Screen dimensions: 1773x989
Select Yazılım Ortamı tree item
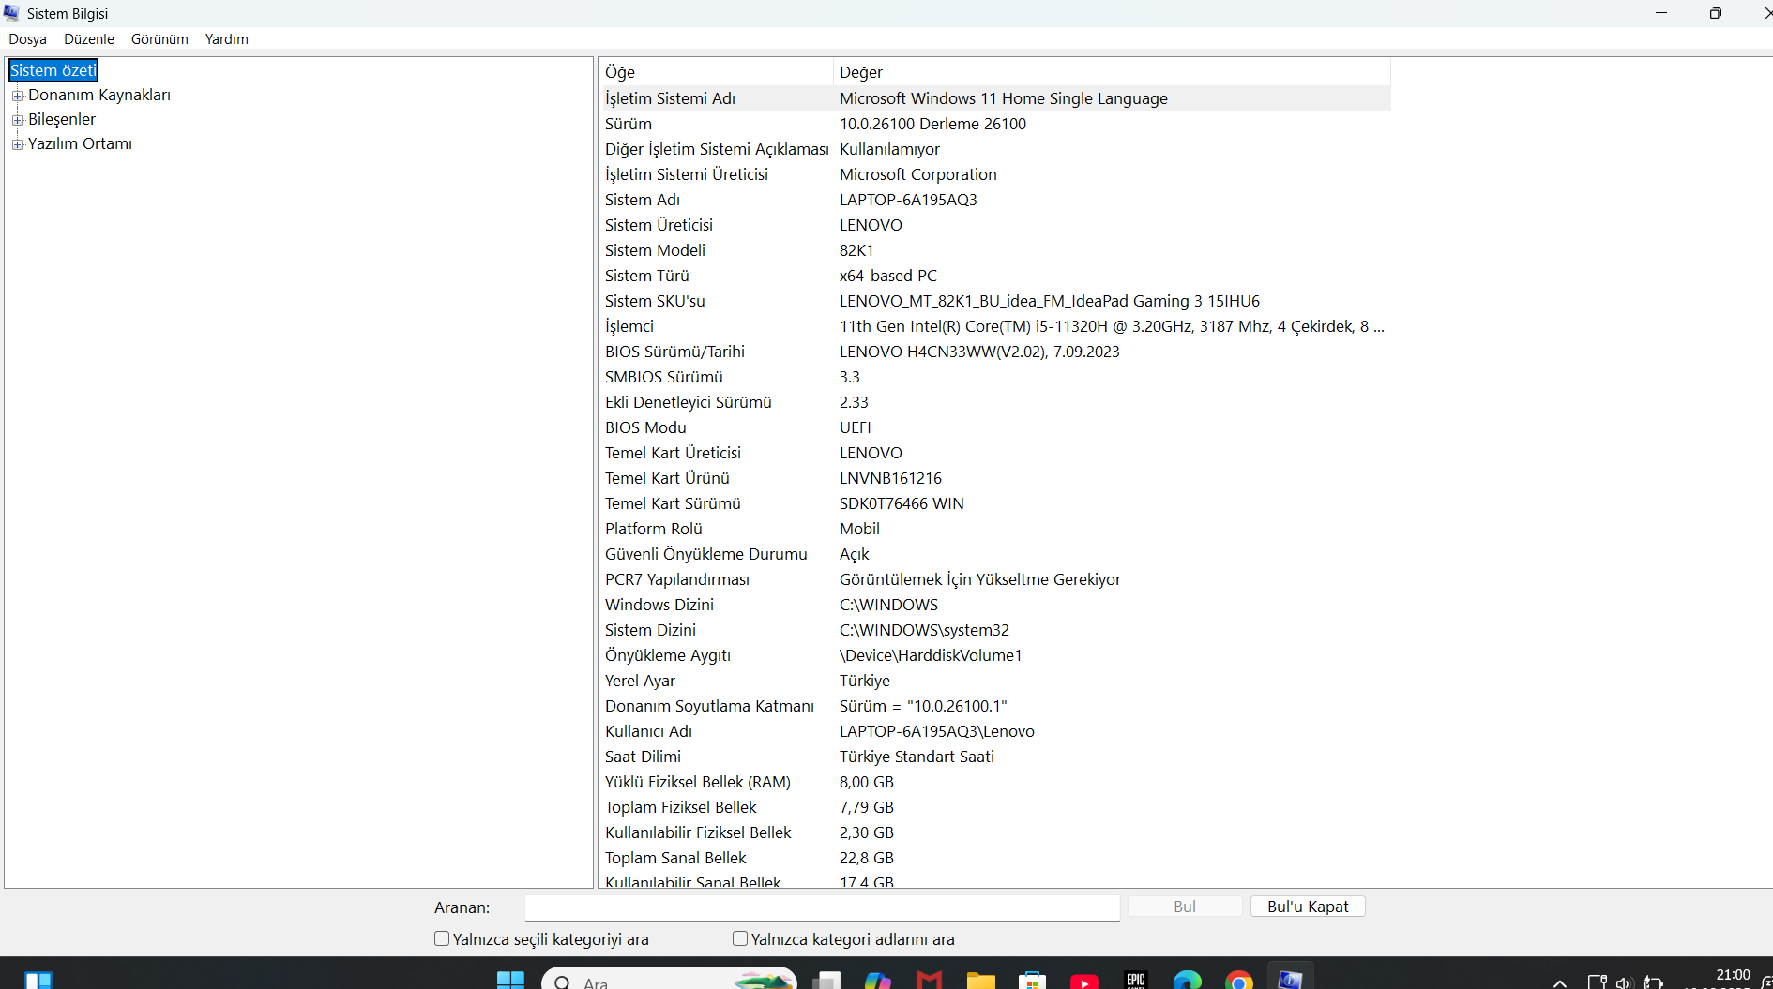tap(80, 143)
